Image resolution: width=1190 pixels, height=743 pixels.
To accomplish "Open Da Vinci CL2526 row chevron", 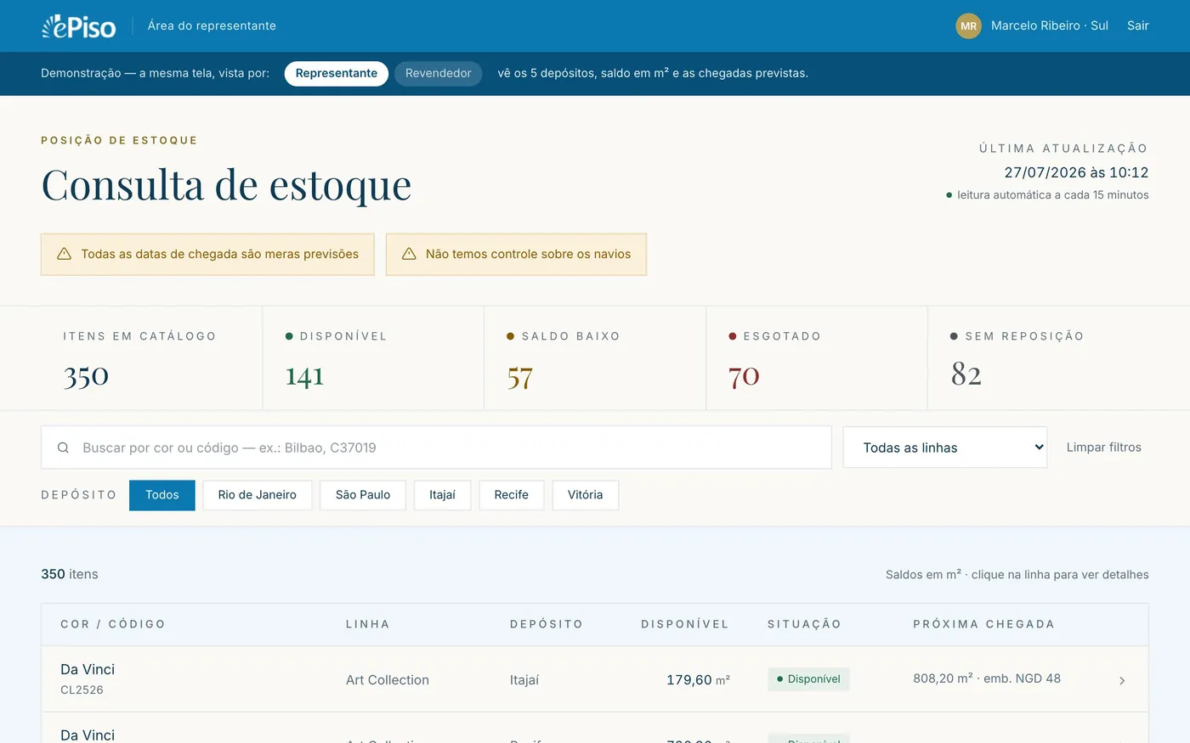I will pyautogui.click(x=1122, y=680).
